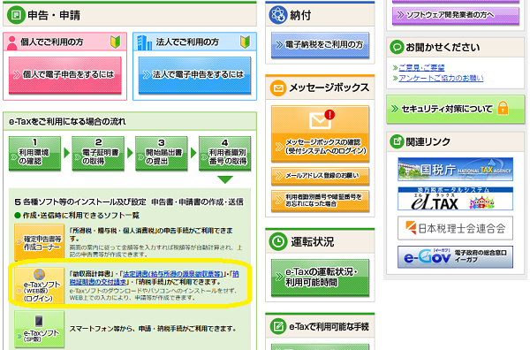The height and width of the screenshot is (350, 530).
Task: Click the beginner mark icon beside 個人でご利用の方
Action: point(115,42)
